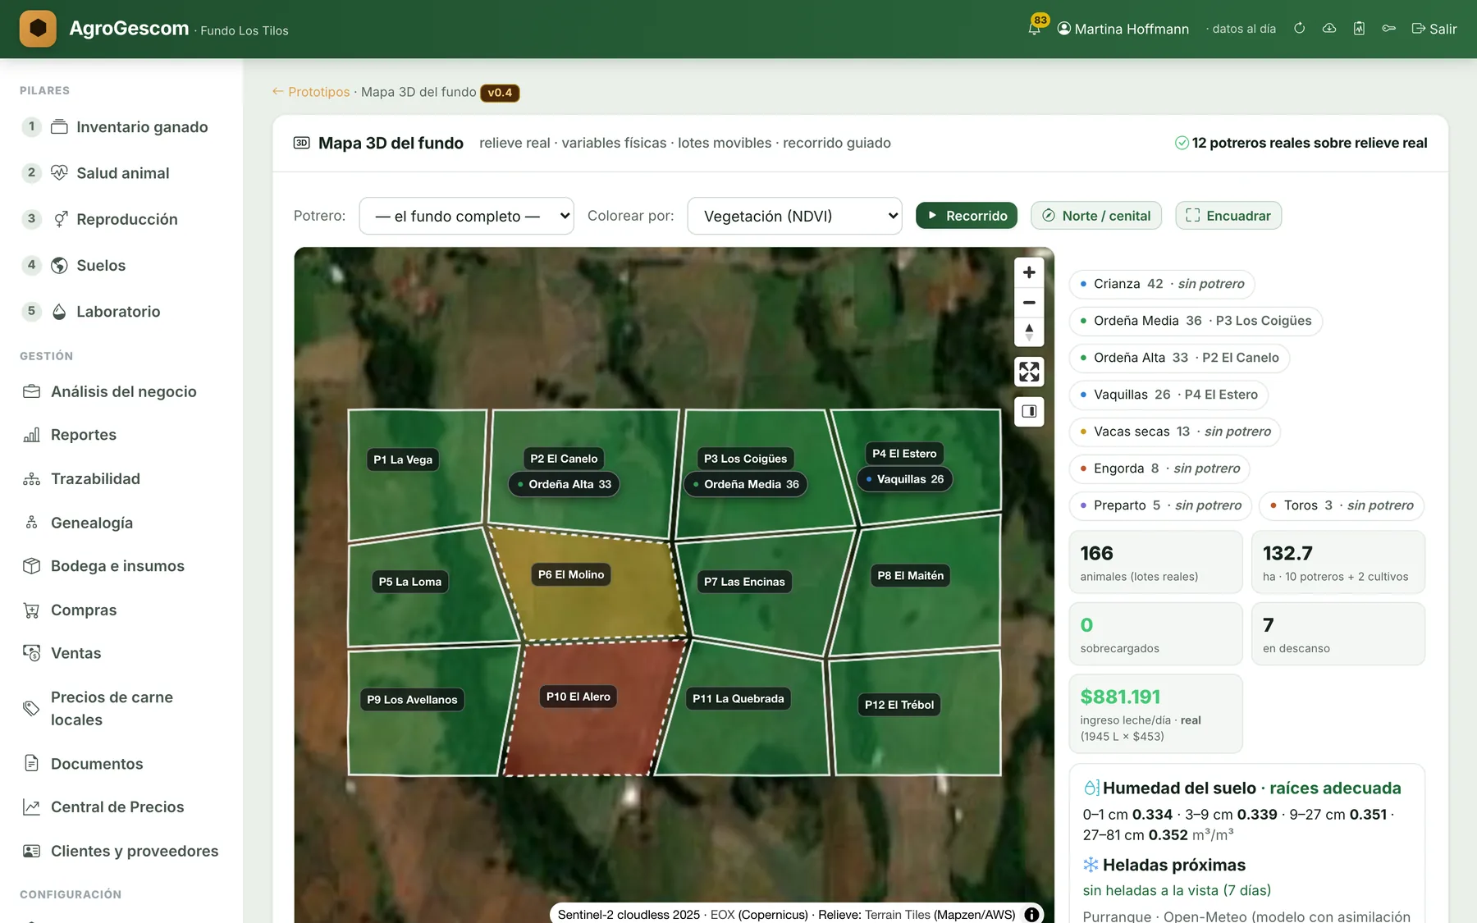Click the Compras cart icon
Screen dimensions: 1477x923
pos(31,610)
